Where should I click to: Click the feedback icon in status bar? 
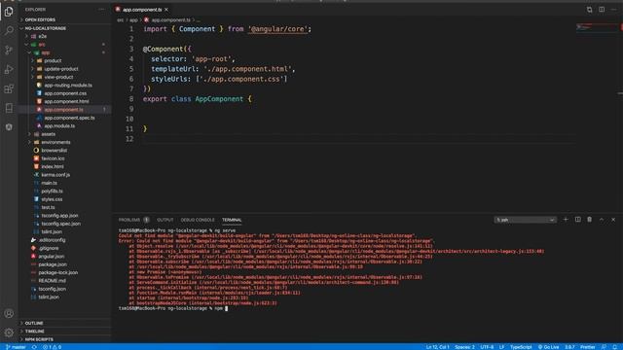pos(604,347)
